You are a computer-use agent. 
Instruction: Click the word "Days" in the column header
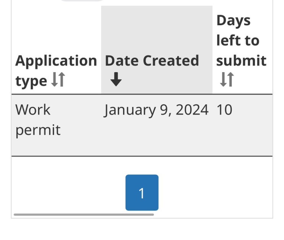233,20
